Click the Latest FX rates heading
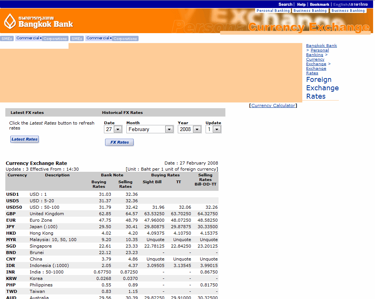375x299 pixels. click(27, 113)
